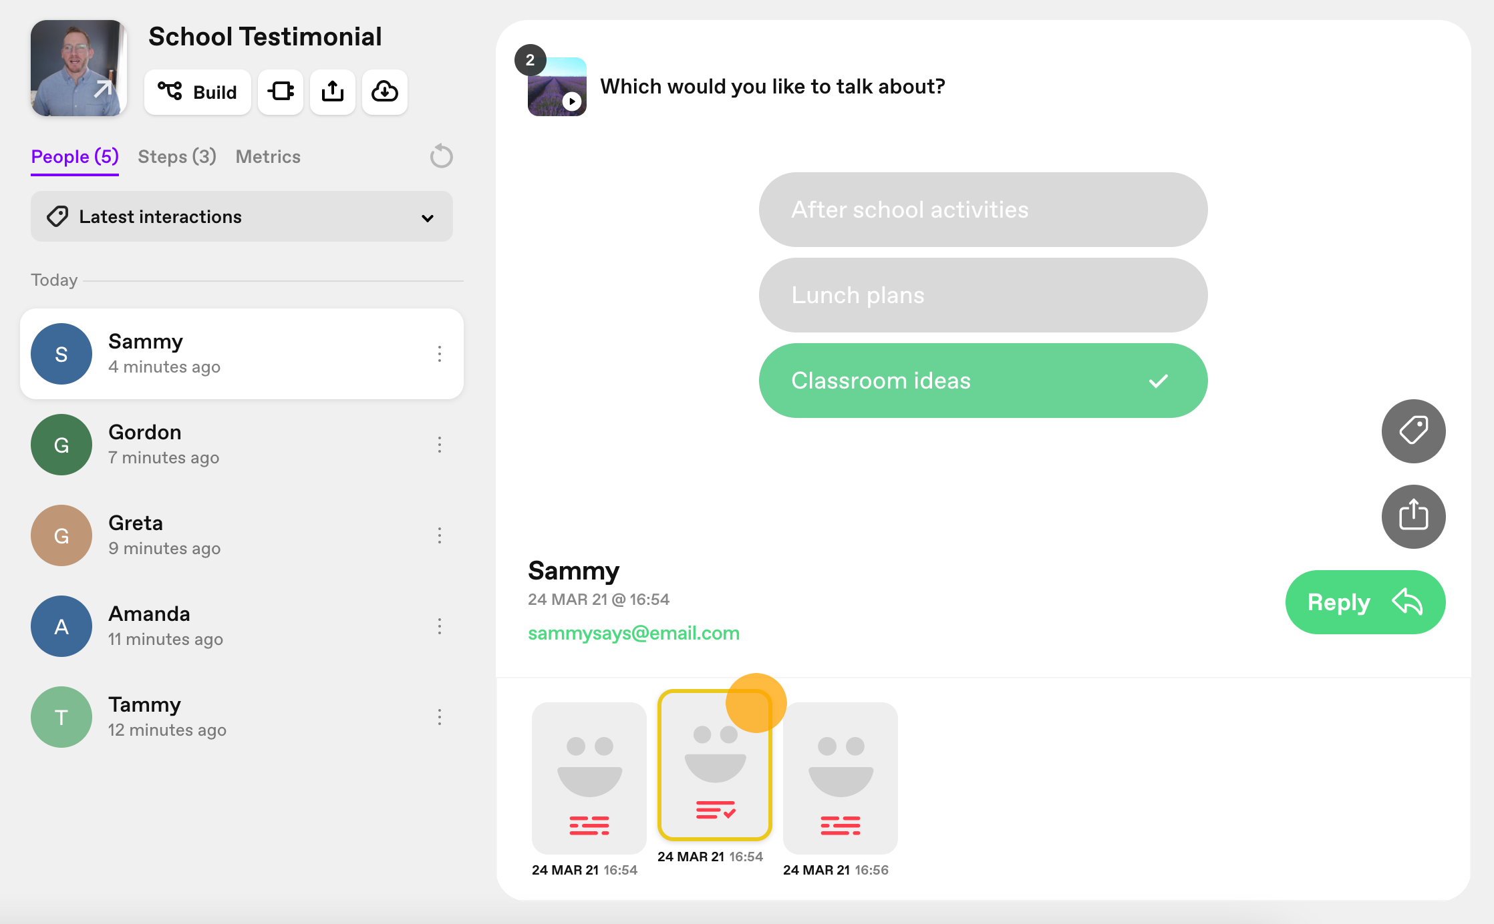Click the cloud download icon
Screen dimensions: 1494x924
(x=385, y=91)
